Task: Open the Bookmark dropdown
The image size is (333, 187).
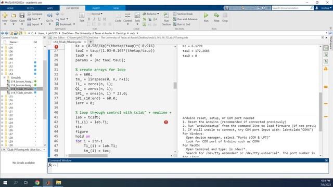Action: [x=74, y=24]
